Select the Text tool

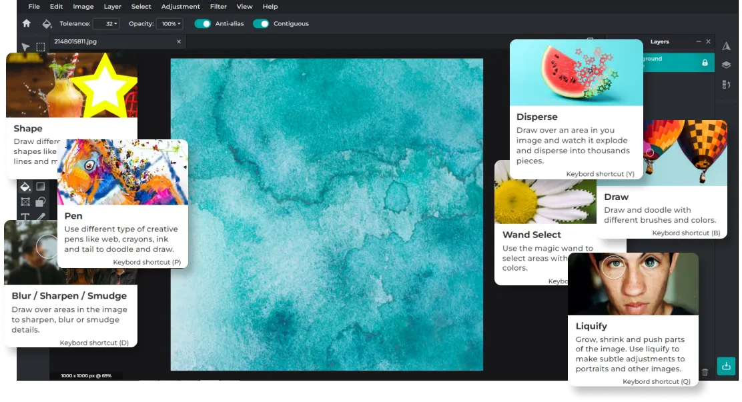25,216
